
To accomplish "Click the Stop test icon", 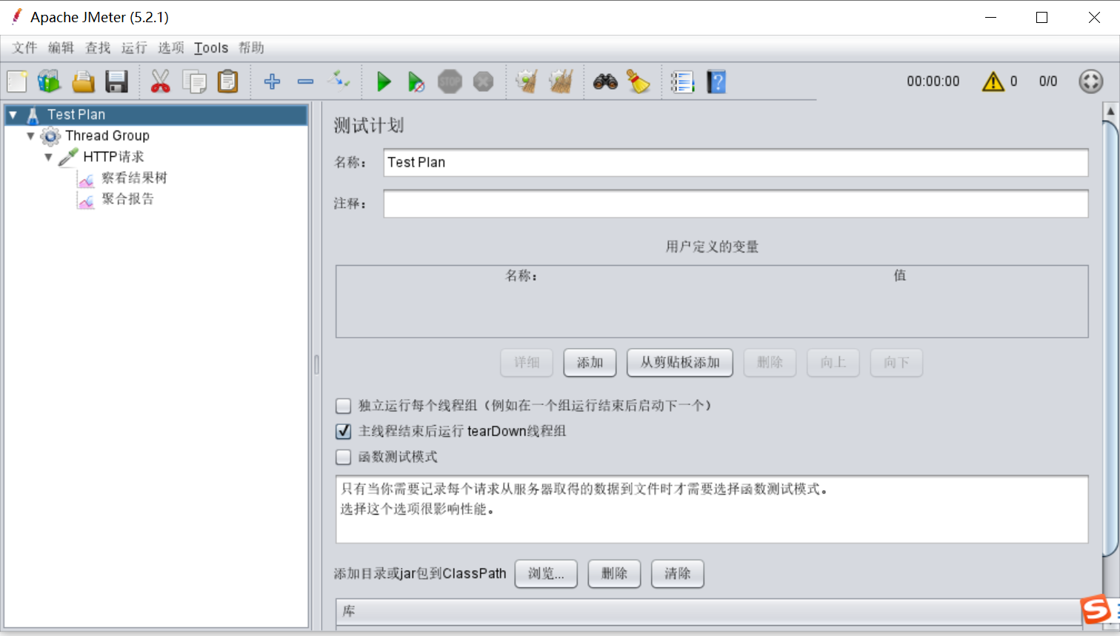I will [450, 81].
